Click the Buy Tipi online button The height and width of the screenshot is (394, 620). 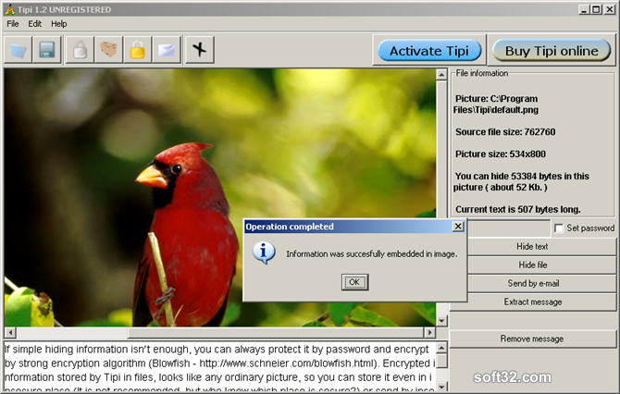pos(552,51)
